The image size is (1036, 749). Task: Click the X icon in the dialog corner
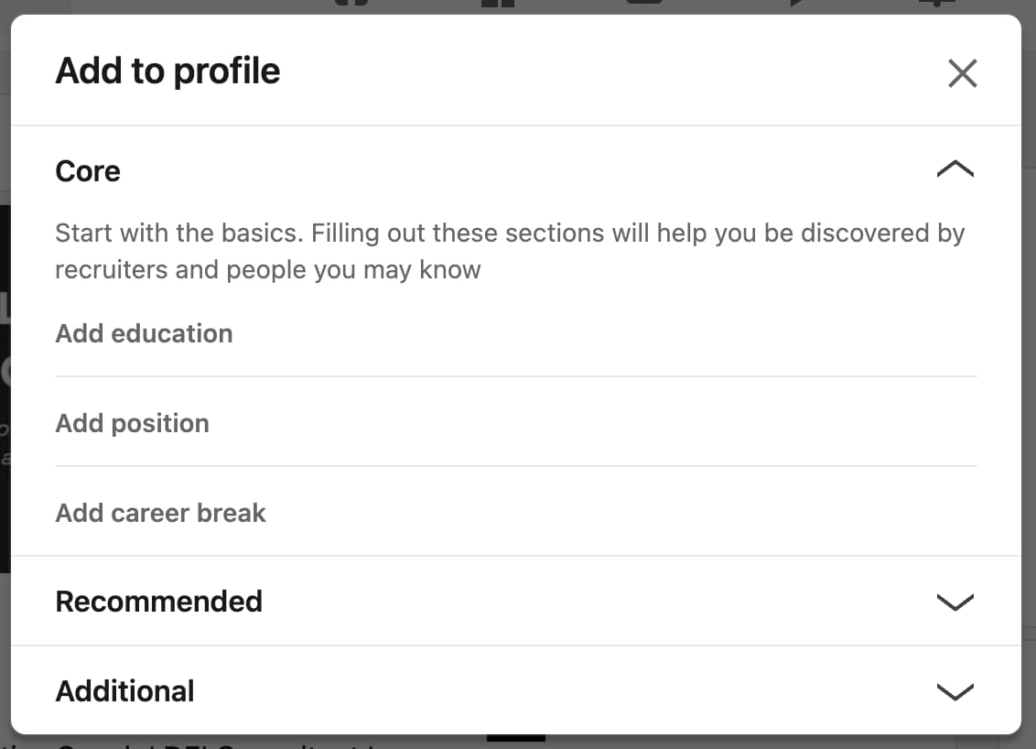coord(962,72)
